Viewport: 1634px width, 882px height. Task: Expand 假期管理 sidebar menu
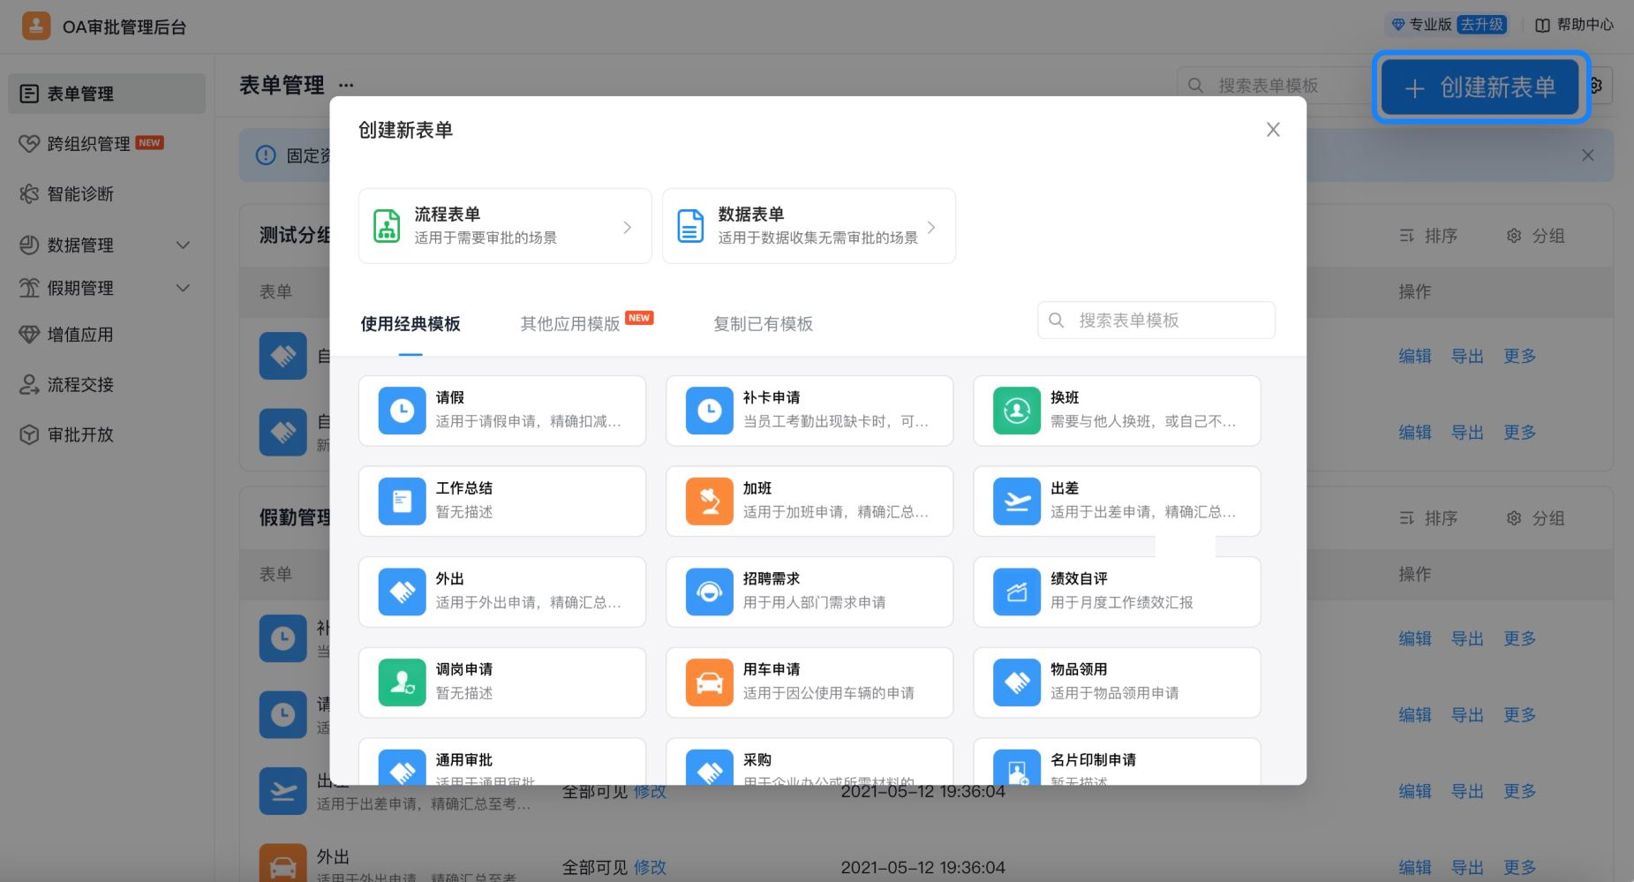183,288
